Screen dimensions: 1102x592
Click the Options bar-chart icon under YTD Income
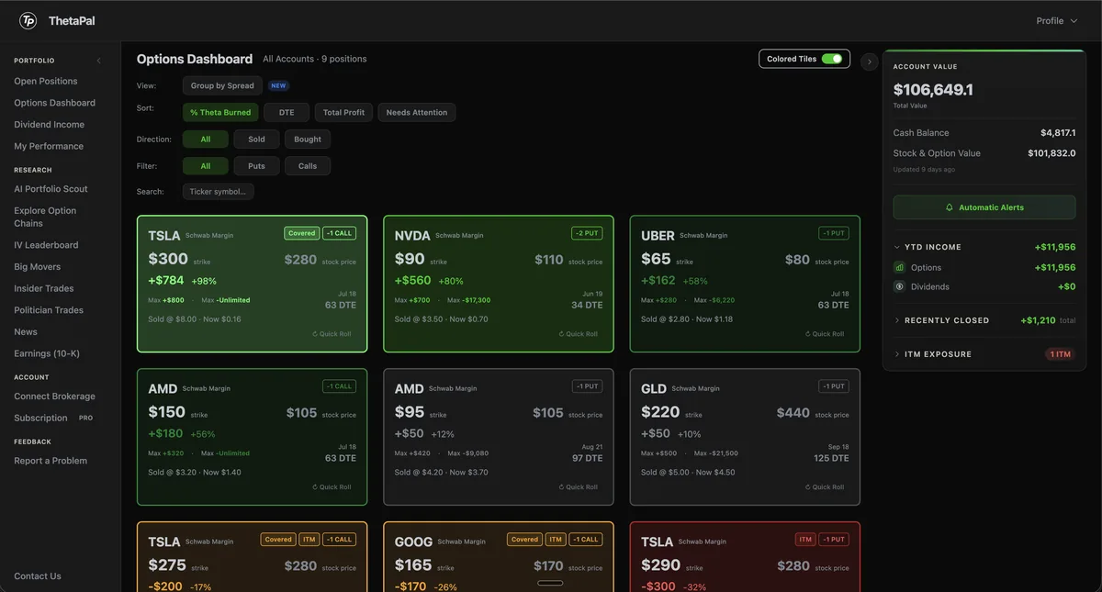pyautogui.click(x=899, y=267)
